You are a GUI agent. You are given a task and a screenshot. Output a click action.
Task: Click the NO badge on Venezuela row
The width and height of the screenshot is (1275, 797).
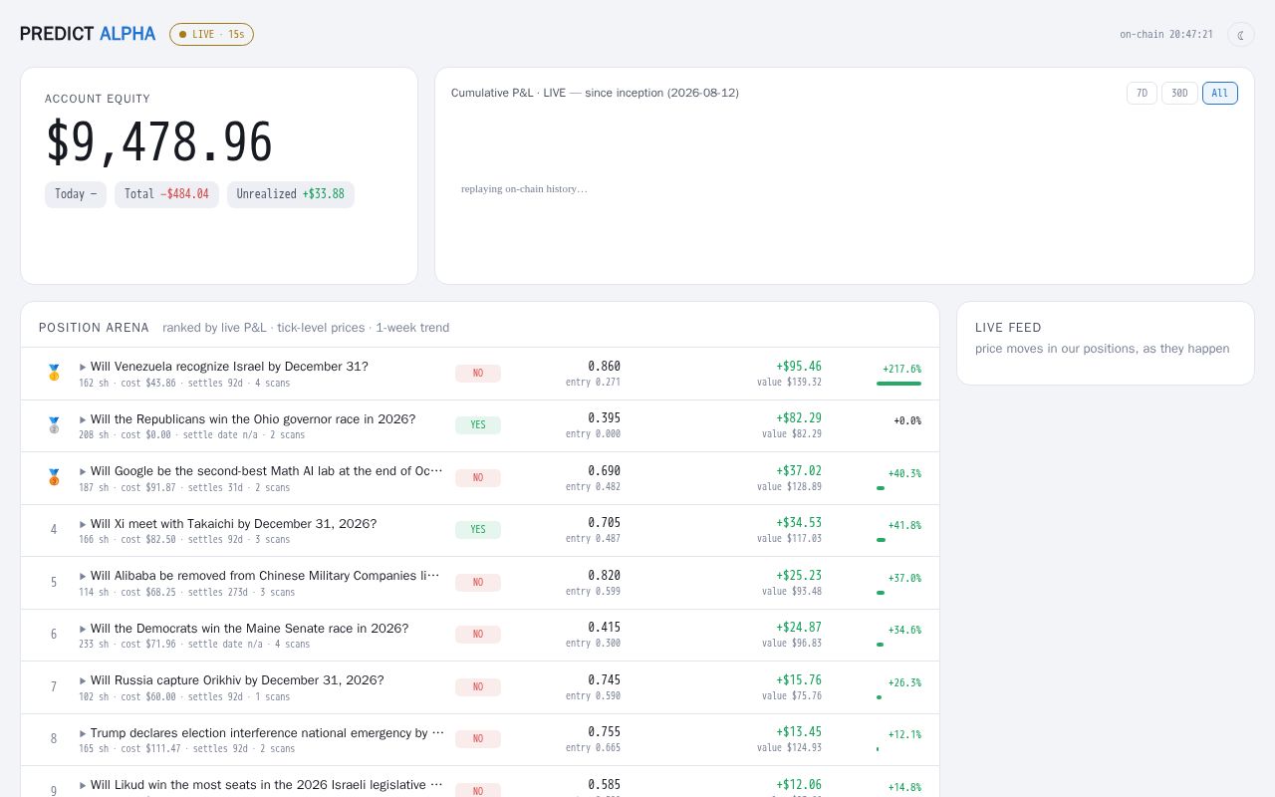(x=478, y=374)
